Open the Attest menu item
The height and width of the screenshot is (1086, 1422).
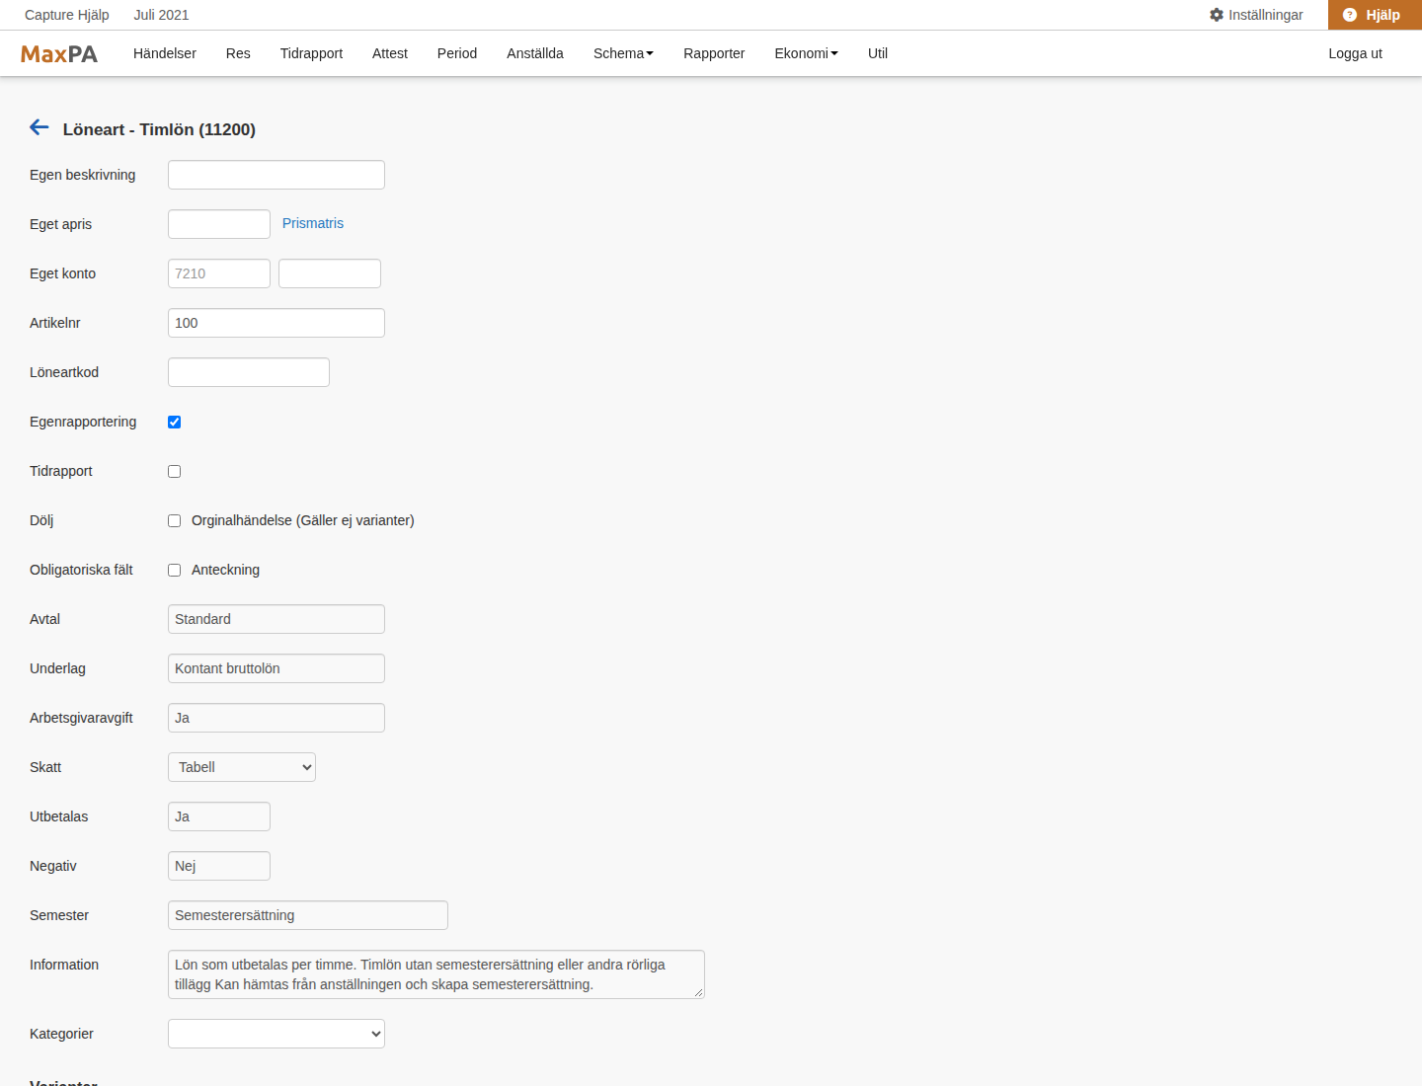(x=390, y=53)
